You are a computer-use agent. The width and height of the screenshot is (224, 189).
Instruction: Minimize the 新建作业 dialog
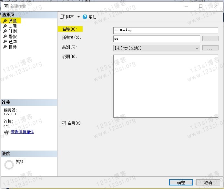coord(186,6)
